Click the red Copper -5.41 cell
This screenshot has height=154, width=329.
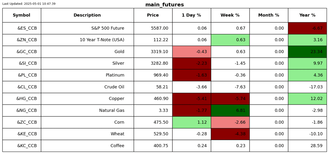pos(191,99)
